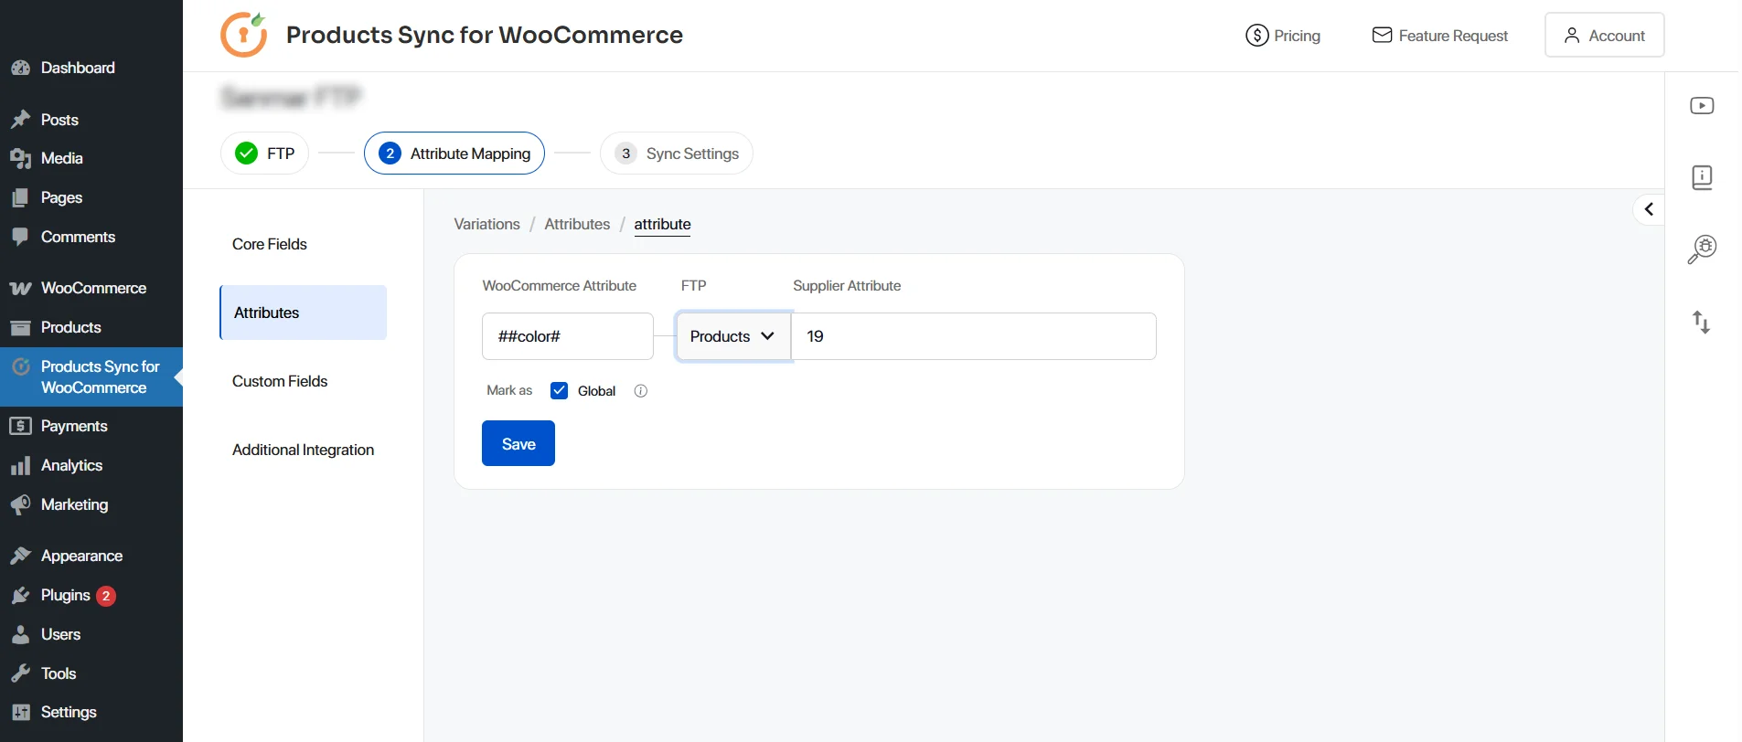Image resolution: width=1742 pixels, height=742 pixels.
Task: Click the Products Sync orange logo icon
Action: (244, 35)
